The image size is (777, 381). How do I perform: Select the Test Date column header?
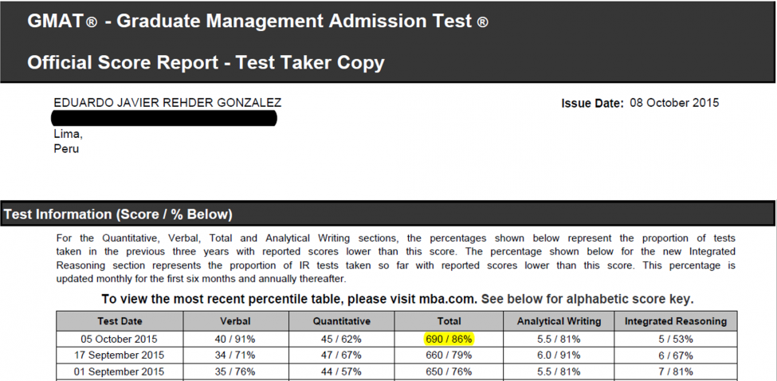point(120,321)
